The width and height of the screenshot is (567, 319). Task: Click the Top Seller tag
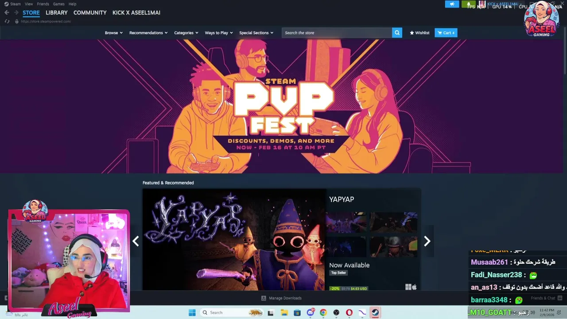point(338,273)
